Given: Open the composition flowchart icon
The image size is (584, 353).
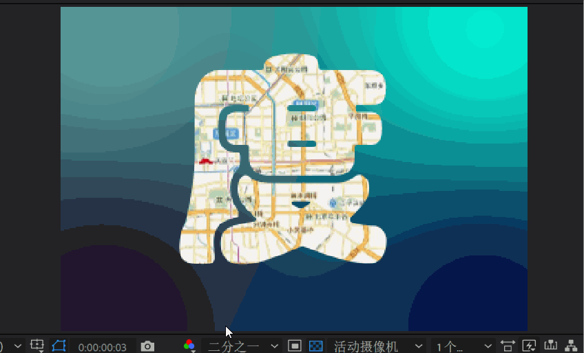Looking at the screenshot, I should click(571, 346).
